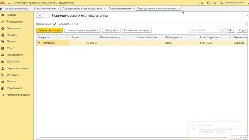The width and height of the screenshot is (249, 140).
Task: Go forward with the right arrow button
Action: pos(46,16)
